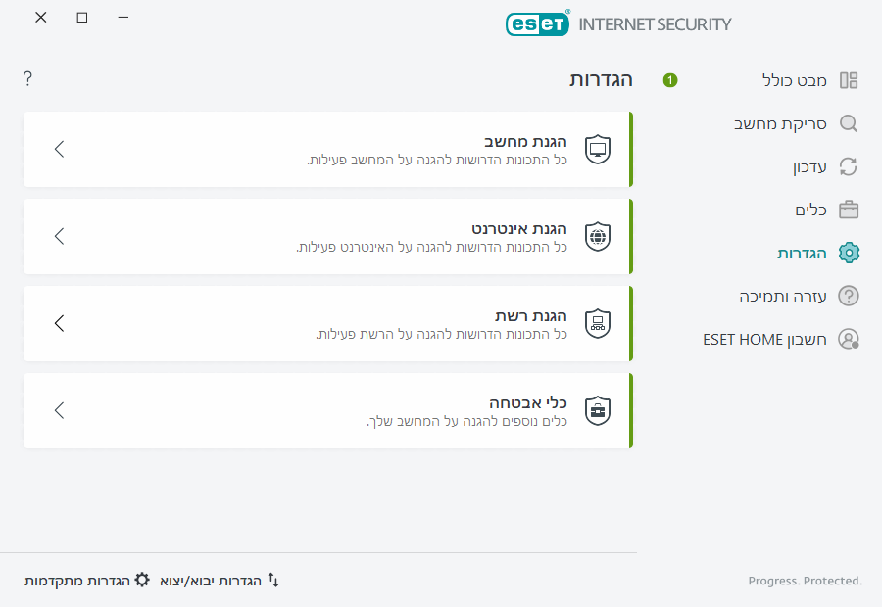Open הגדרות מתקדמות advanced setup link
Viewport: 882px width, 607px height.
click(x=87, y=581)
